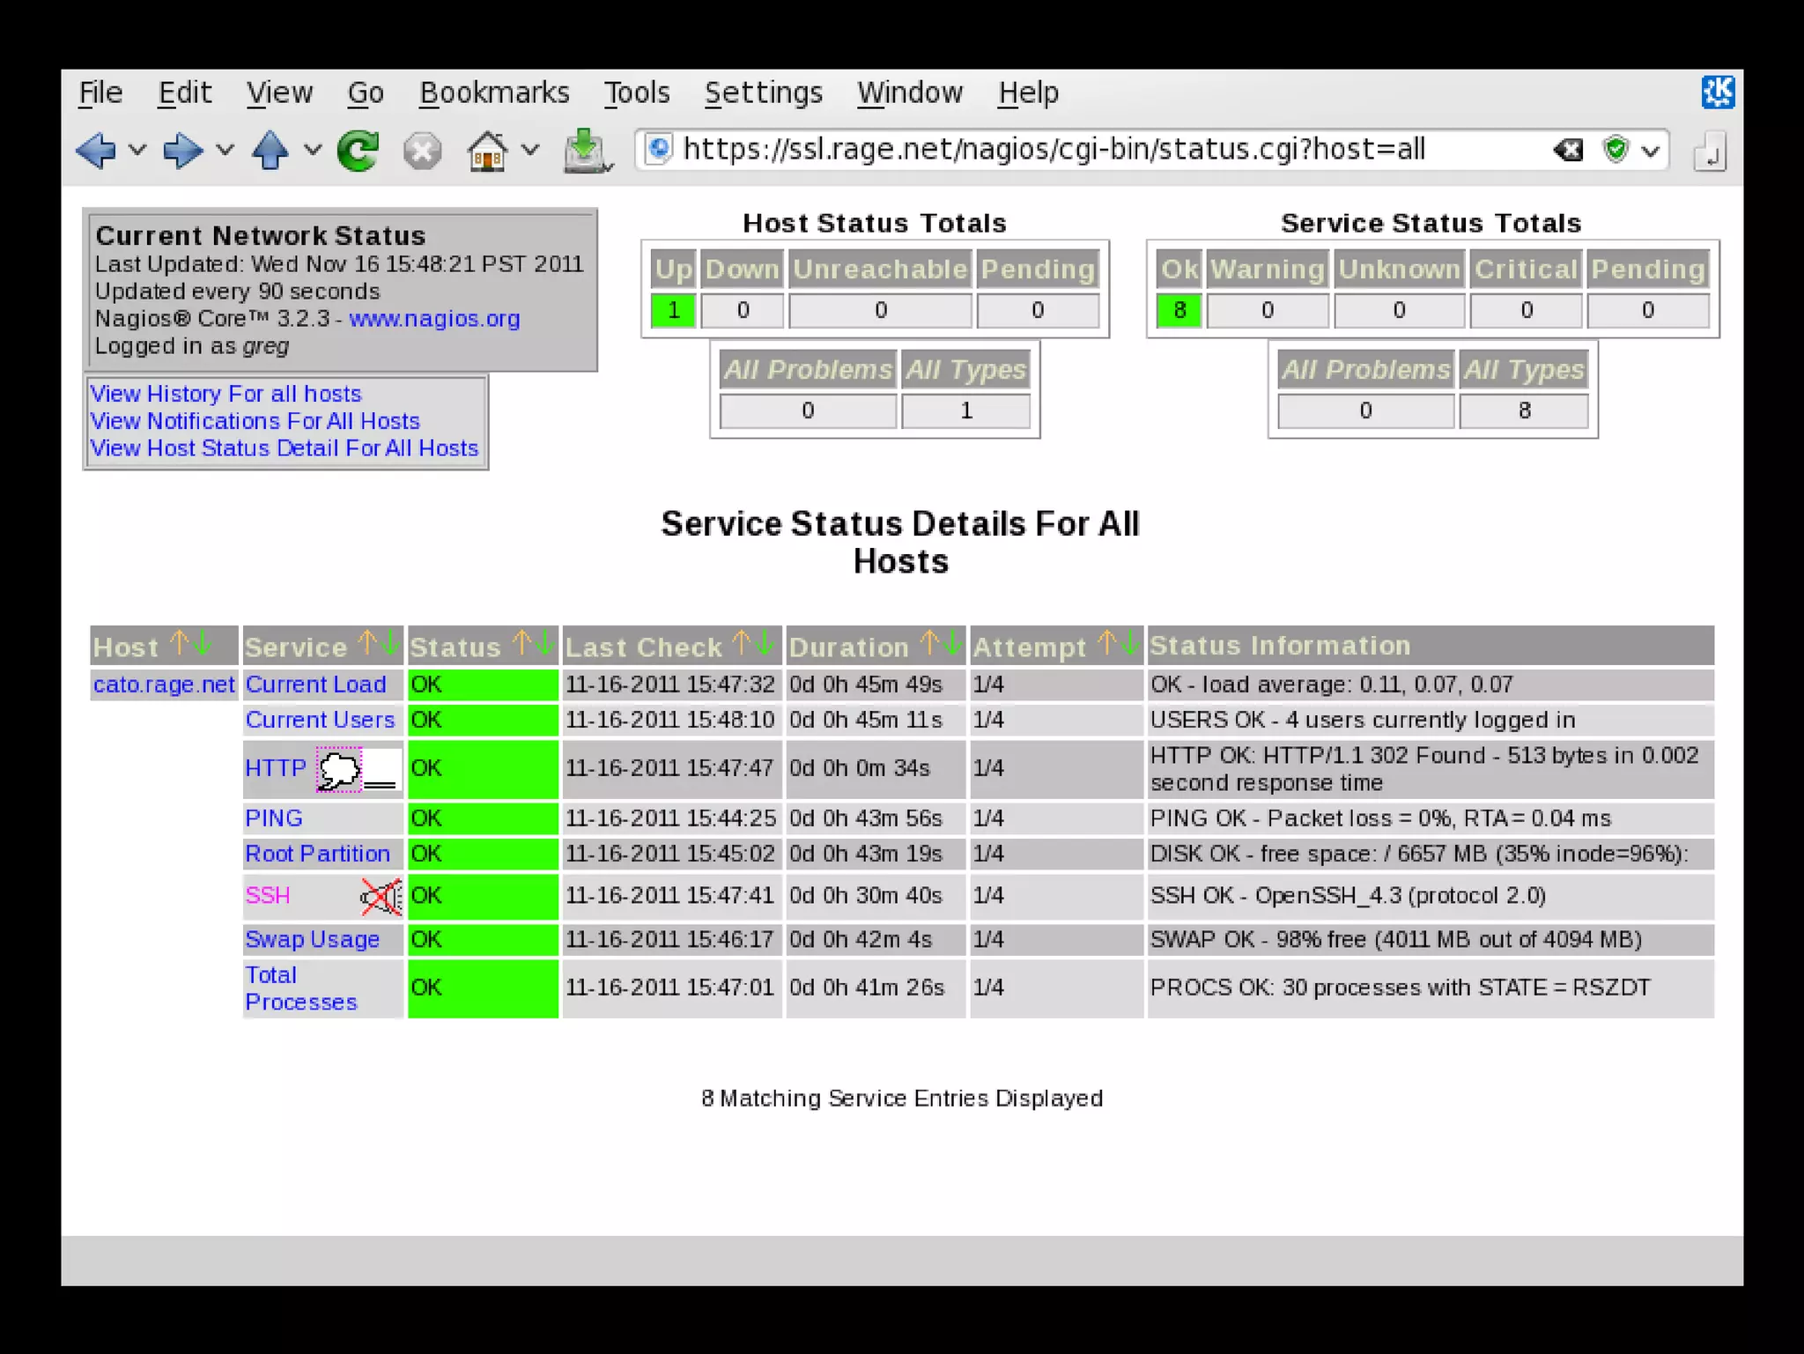Reload the page with the green refresh icon
The width and height of the screenshot is (1804, 1354).
click(x=358, y=151)
